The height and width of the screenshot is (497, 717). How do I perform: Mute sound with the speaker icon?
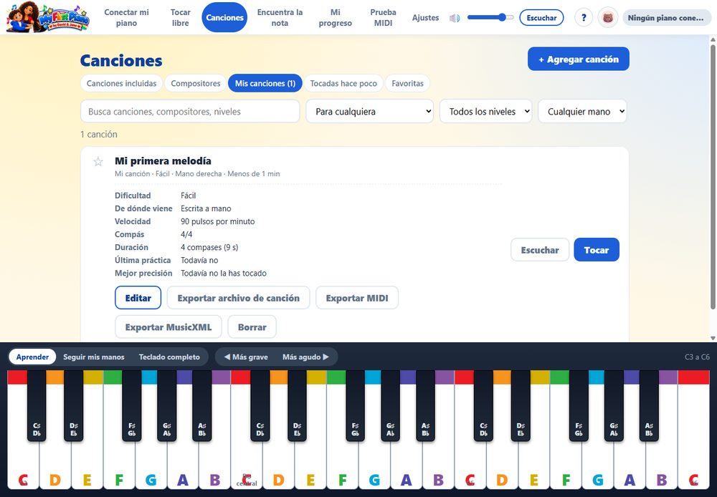[454, 18]
